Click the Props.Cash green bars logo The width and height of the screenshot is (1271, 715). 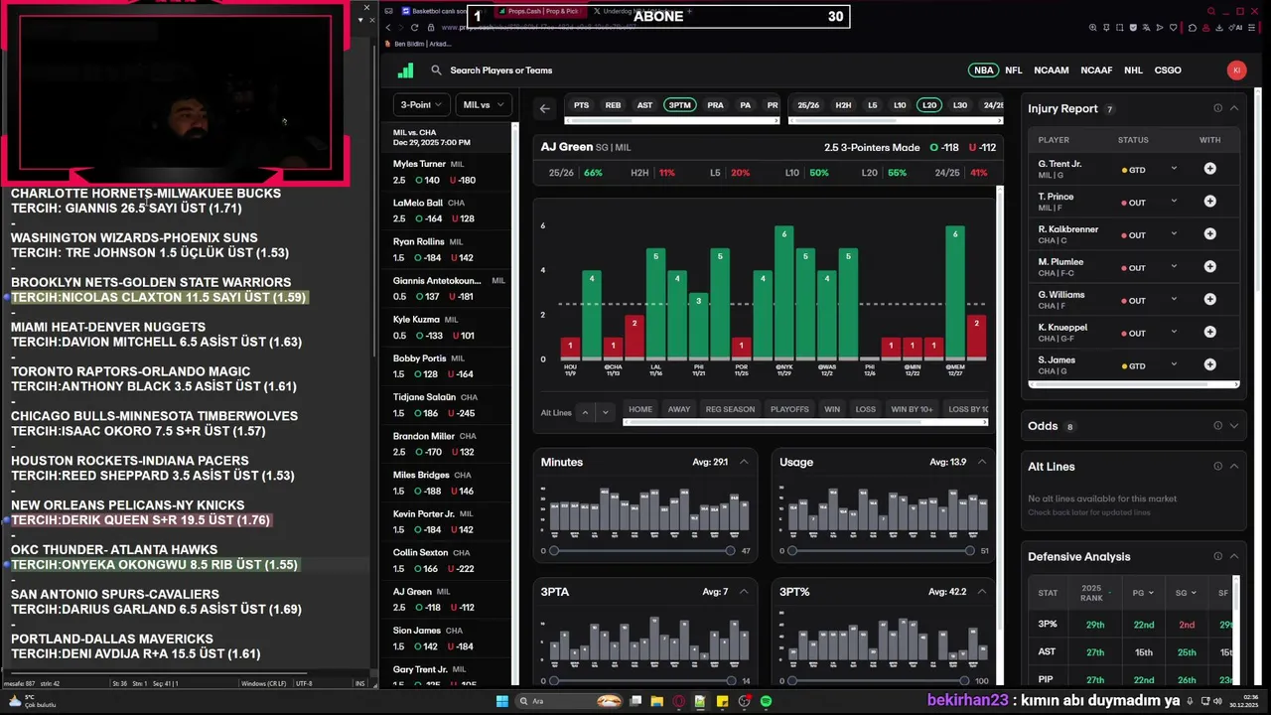point(405,71)
